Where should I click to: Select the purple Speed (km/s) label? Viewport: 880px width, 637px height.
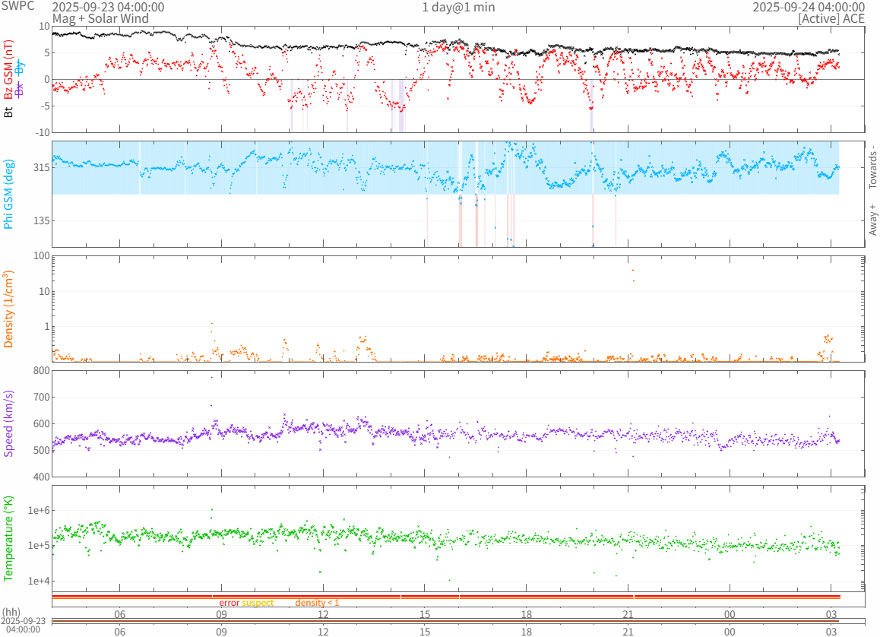click(9, 423)
